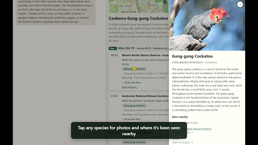Click '2 birds on 18 Oct' eBird record text

[155, 110]
